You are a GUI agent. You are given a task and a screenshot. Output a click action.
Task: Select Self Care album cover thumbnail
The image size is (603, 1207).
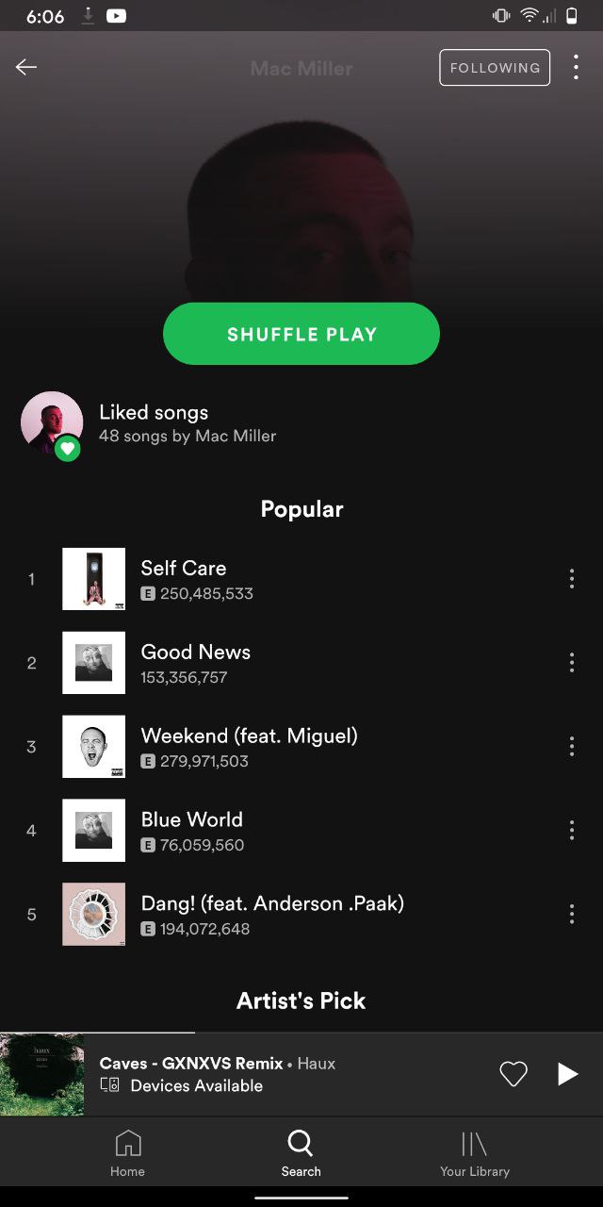point(93,579)
